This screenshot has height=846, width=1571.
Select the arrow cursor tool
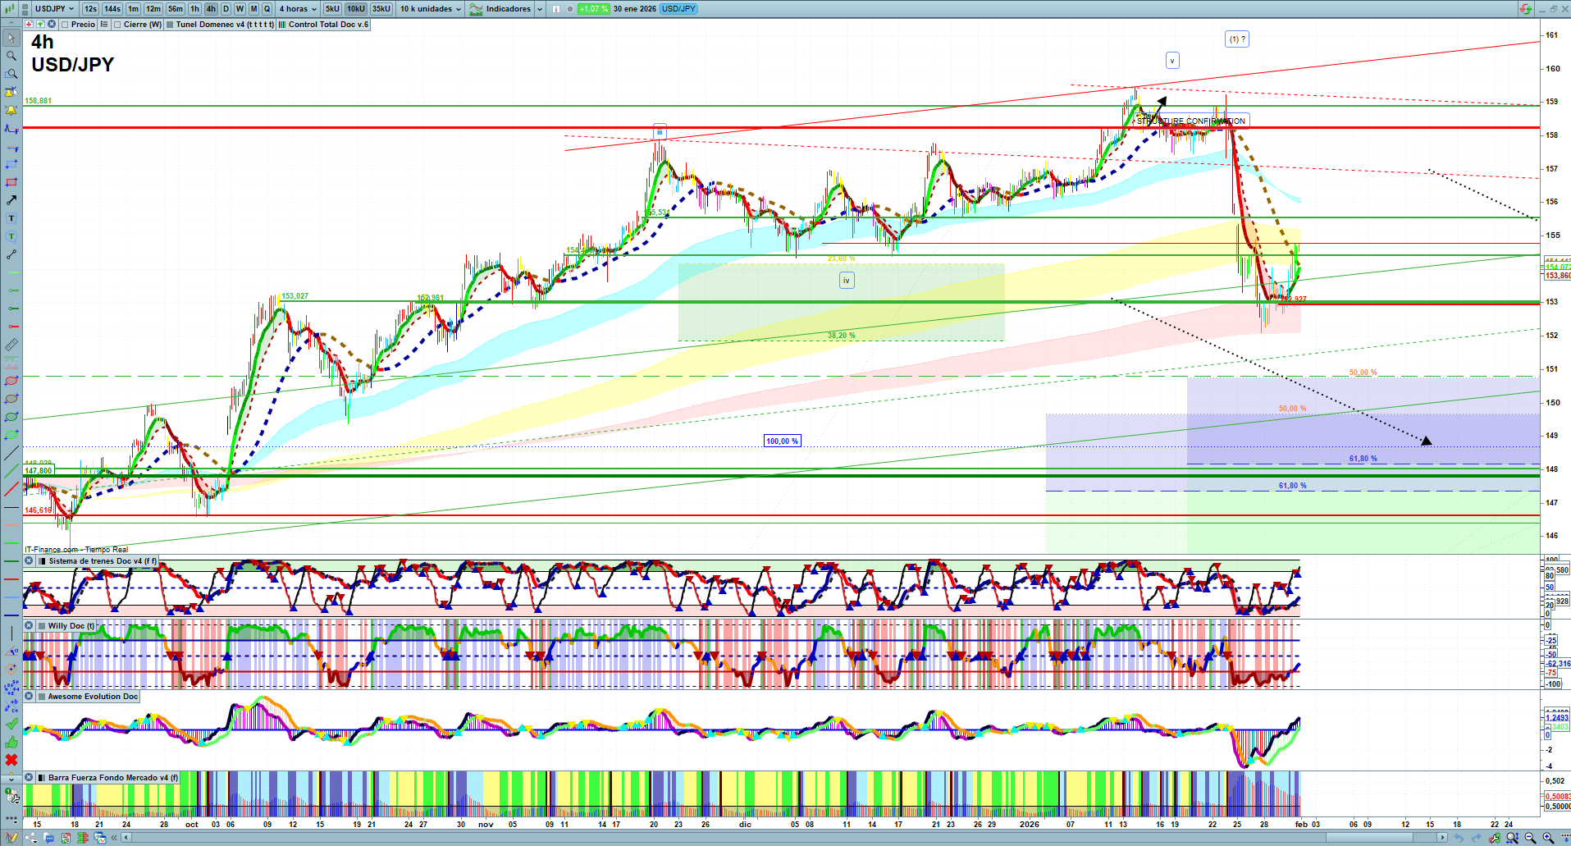(x=11, y=38)
